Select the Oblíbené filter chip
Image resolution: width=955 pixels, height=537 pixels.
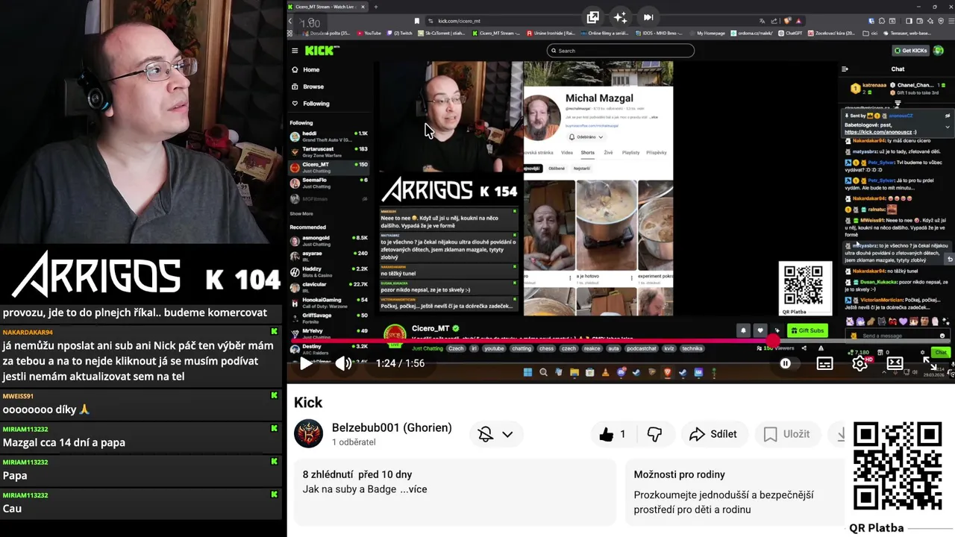click(557, 169)
